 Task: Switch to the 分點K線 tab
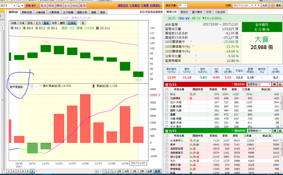click(x=40, y=12)
